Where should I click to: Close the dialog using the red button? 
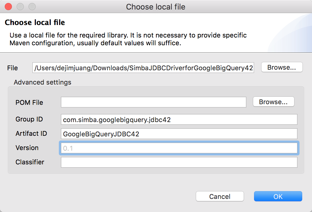pyautogui.click(x=8, y=6)
